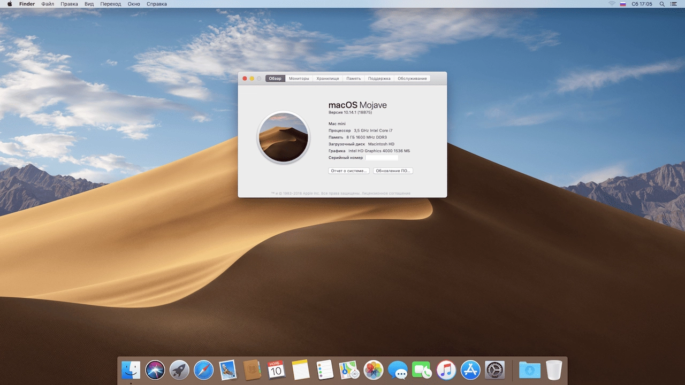Click the macOS Mojave dune logo image

(x=283, y=137)
